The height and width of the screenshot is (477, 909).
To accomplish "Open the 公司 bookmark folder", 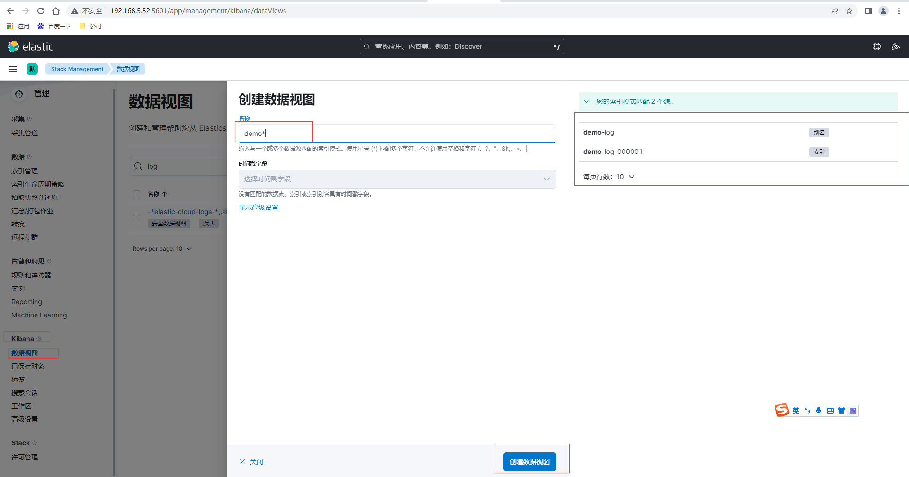I will (90, 26).
